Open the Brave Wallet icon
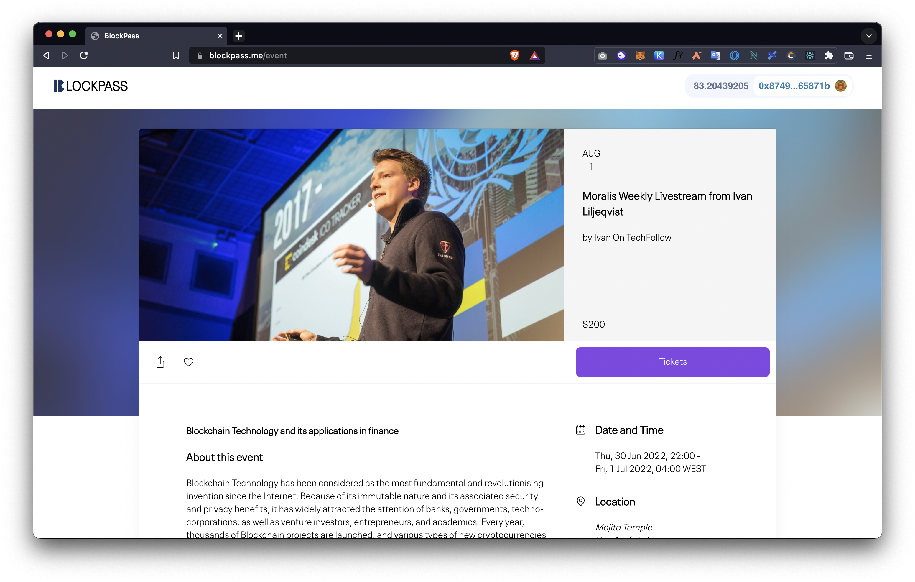 pos(849,55)
